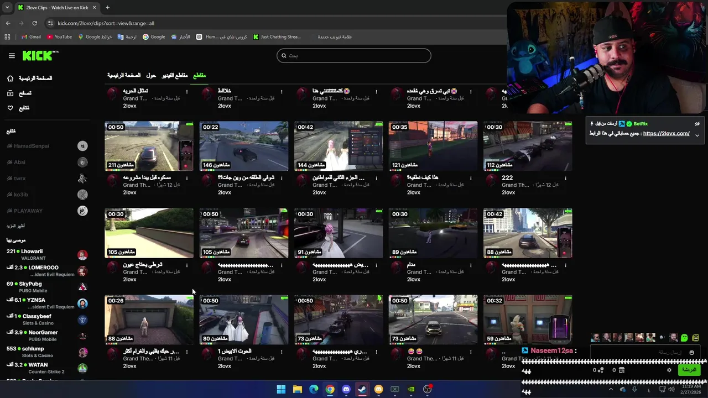The height and width of the screenshot is (398, 708).
Task: Click the Naseem12sa chat username
Action: click(551, 350)
